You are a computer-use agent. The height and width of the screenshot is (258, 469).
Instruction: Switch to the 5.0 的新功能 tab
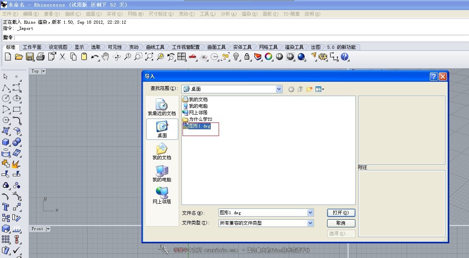tap(341, 47)
